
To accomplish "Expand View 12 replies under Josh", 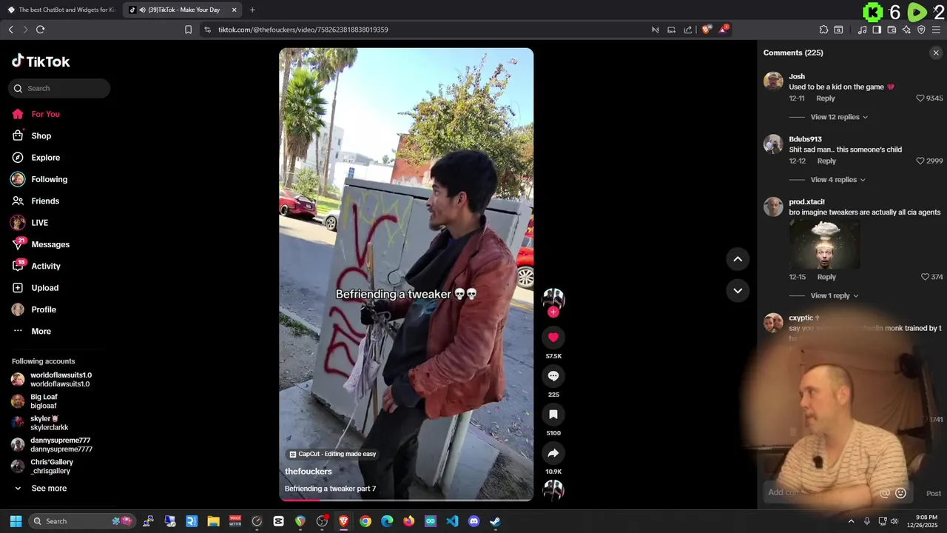I will click(x=839, y=117).
